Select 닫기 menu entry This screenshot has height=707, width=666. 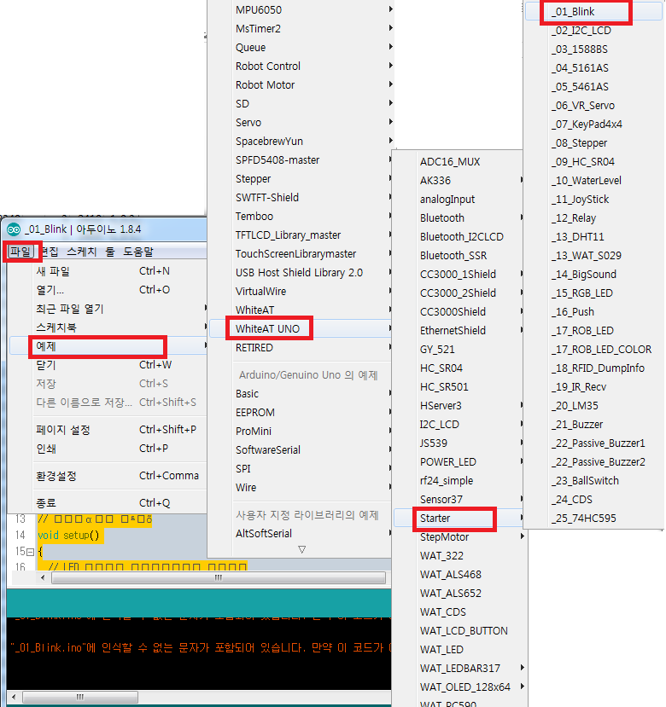click(x=108, y=365)
